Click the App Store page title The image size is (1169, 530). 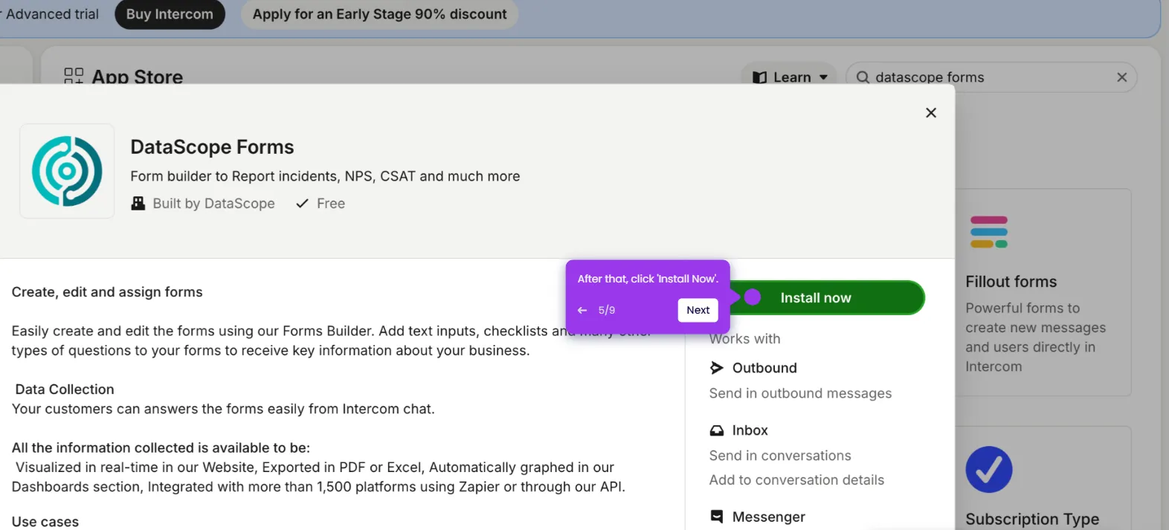pos(137,76)
